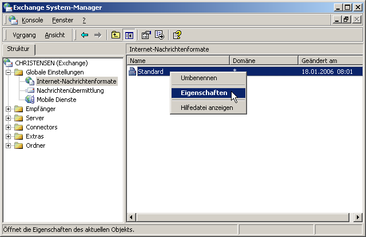This screenshot has width=366, height=237.
Task: Open the Vorgang menu
Action: pos(24,35)
